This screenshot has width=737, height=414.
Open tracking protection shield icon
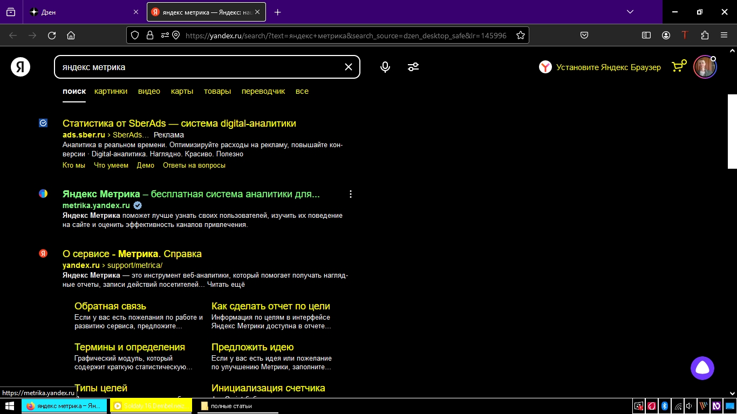(x=135, y=35)
